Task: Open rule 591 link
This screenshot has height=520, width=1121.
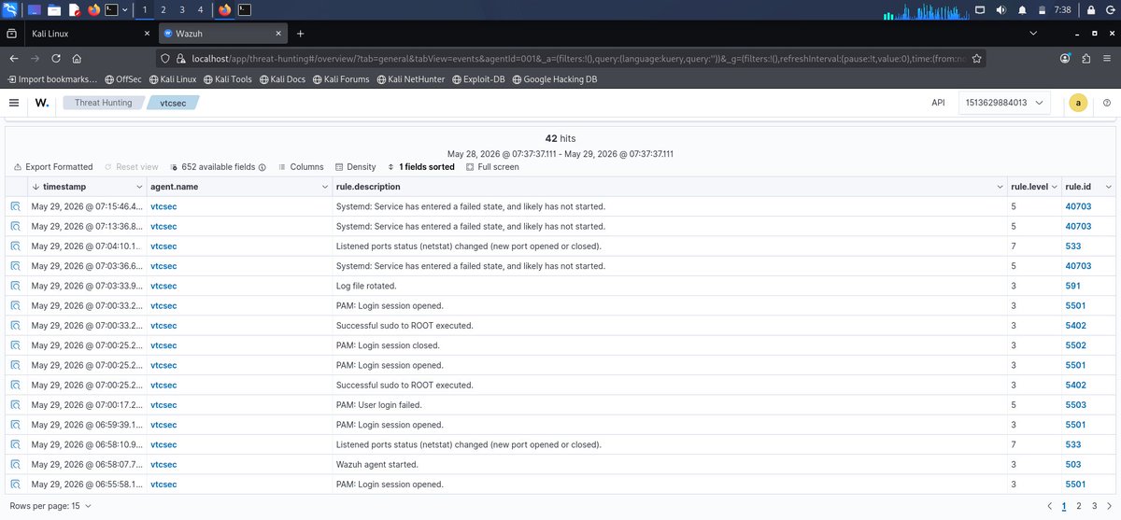Action: pyautogui.click(x=1072, y=286)
